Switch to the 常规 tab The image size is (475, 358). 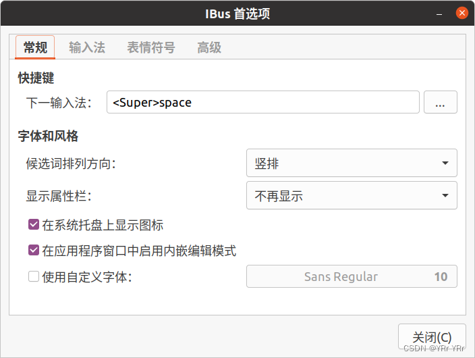[35, 47]
